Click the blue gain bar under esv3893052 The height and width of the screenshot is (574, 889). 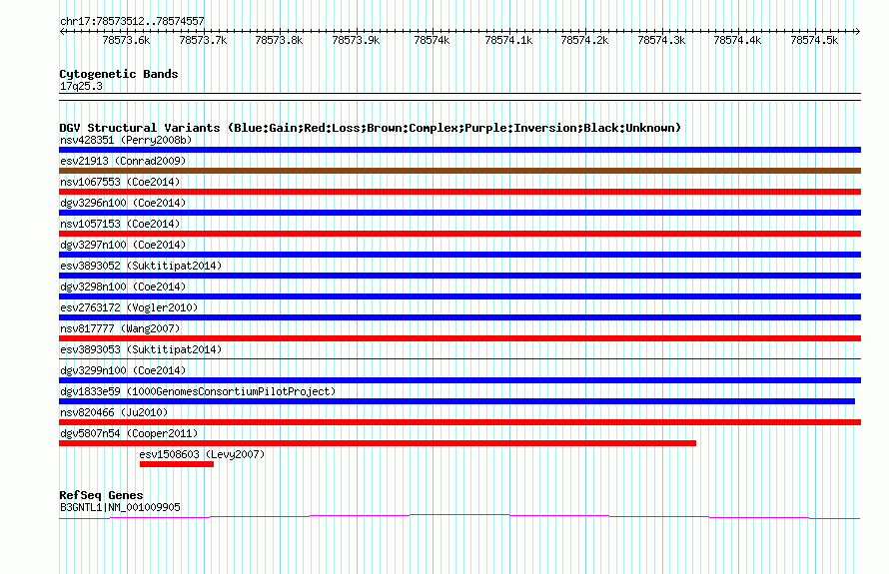pos(459,276)
